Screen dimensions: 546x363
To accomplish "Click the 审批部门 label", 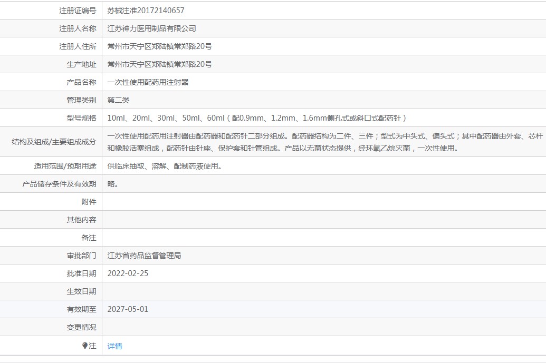I will click(81, 256).
